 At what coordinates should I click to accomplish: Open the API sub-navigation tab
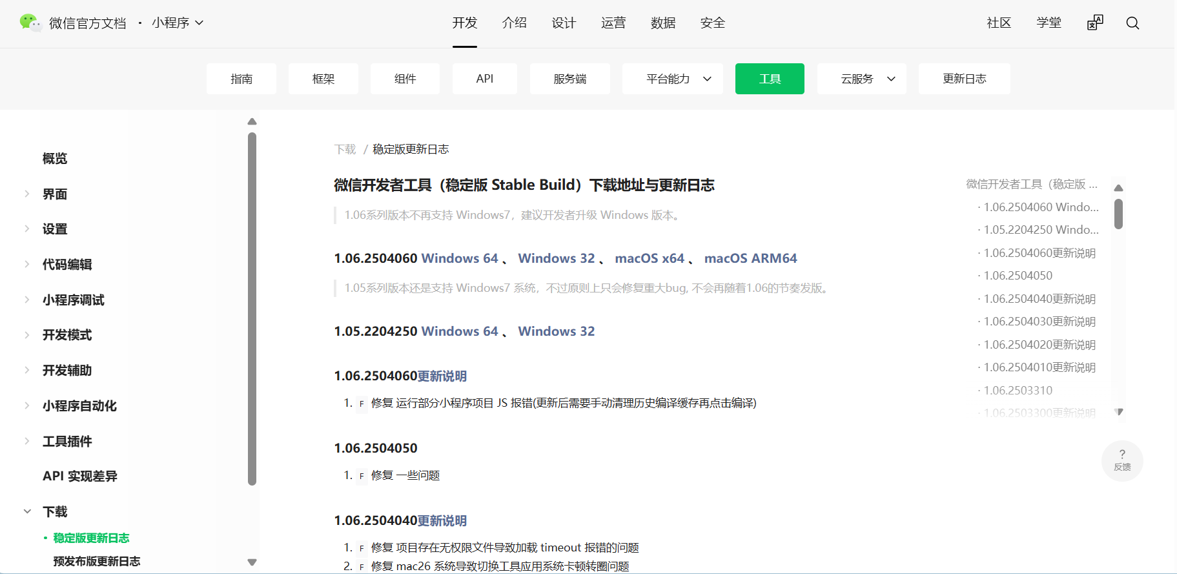point(485,79)
